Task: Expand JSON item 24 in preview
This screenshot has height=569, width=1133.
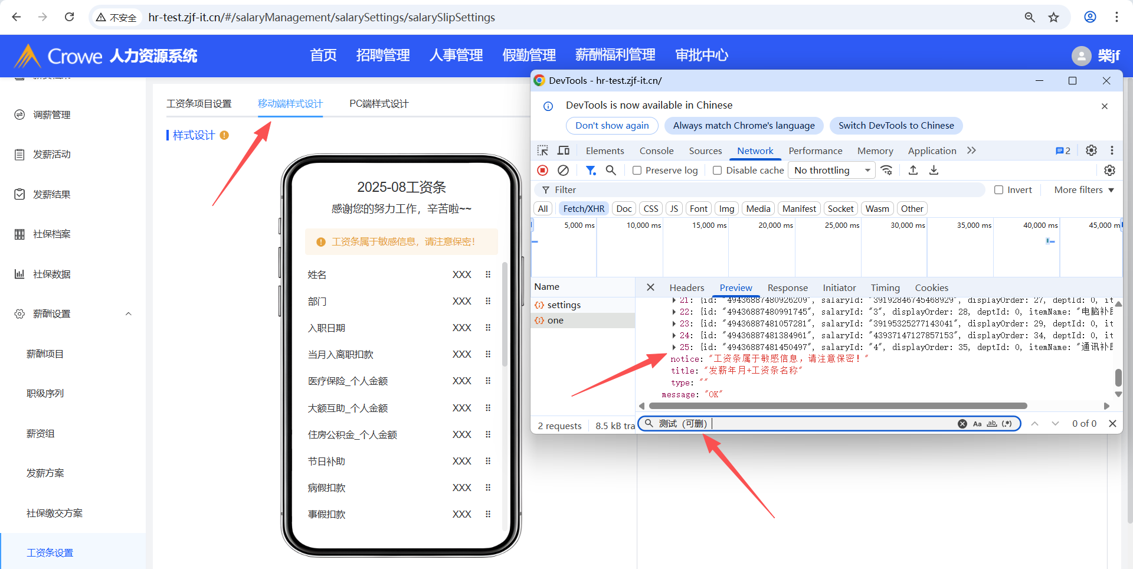Action: [674, 335]
